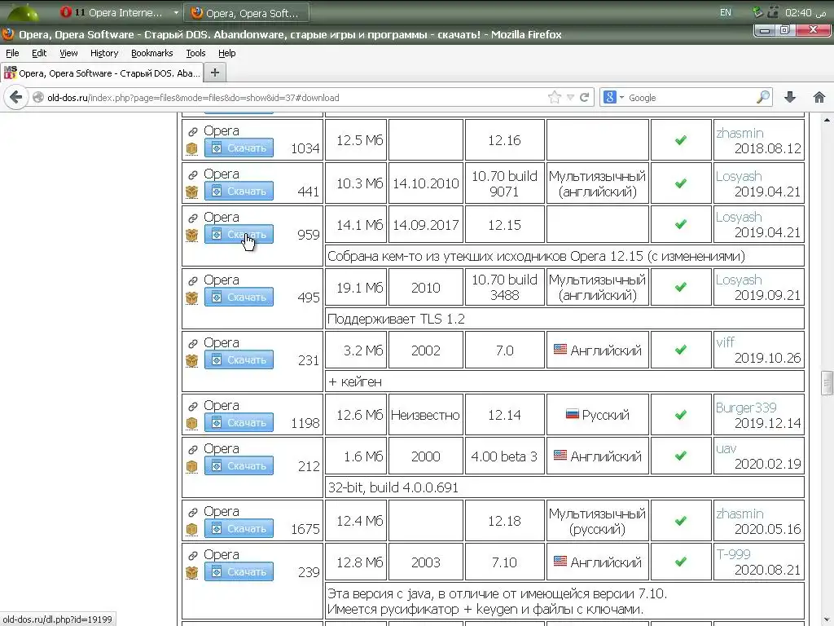The height and width of the screenshot is (626, 834).
Task: Click the search magnifier icon
Action: [762, 98]
